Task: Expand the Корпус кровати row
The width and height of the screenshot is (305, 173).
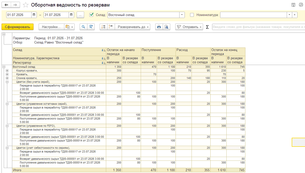Action: pos(7,71)
